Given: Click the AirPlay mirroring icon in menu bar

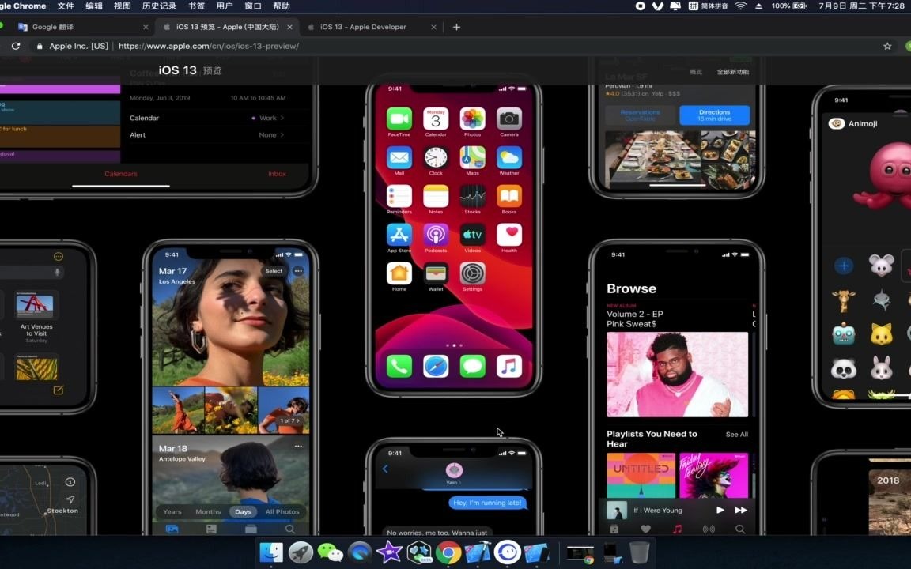Looking at the screenshot, I should [674, 6].
